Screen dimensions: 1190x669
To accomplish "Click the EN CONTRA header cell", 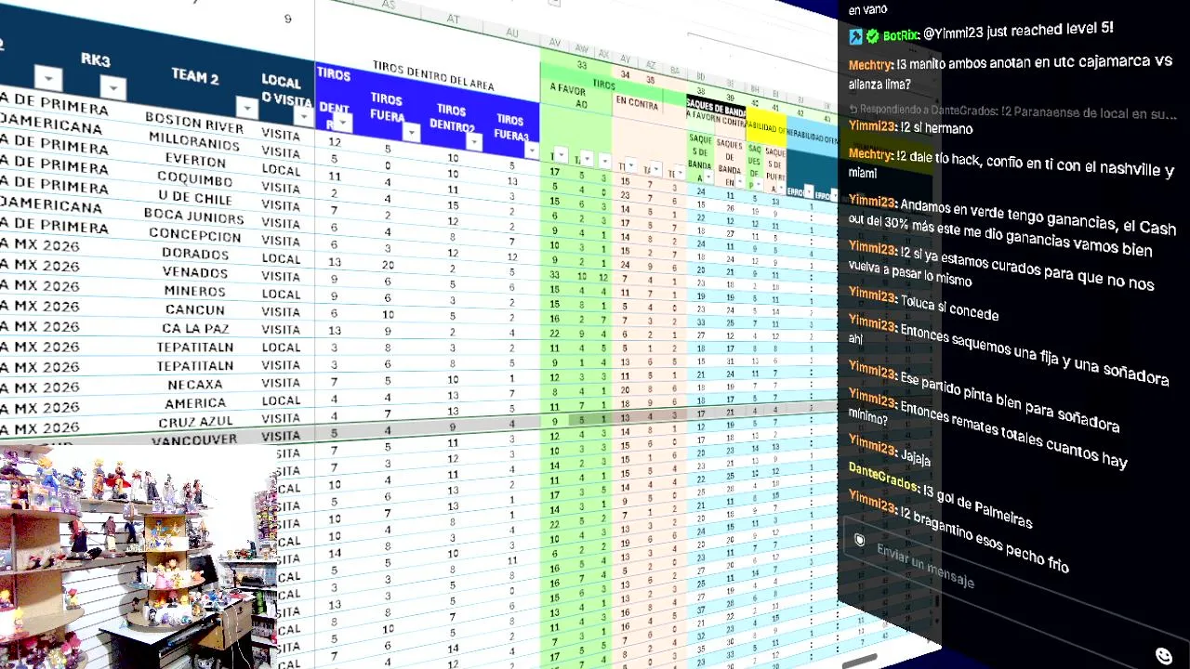I will tap(636, 102).
